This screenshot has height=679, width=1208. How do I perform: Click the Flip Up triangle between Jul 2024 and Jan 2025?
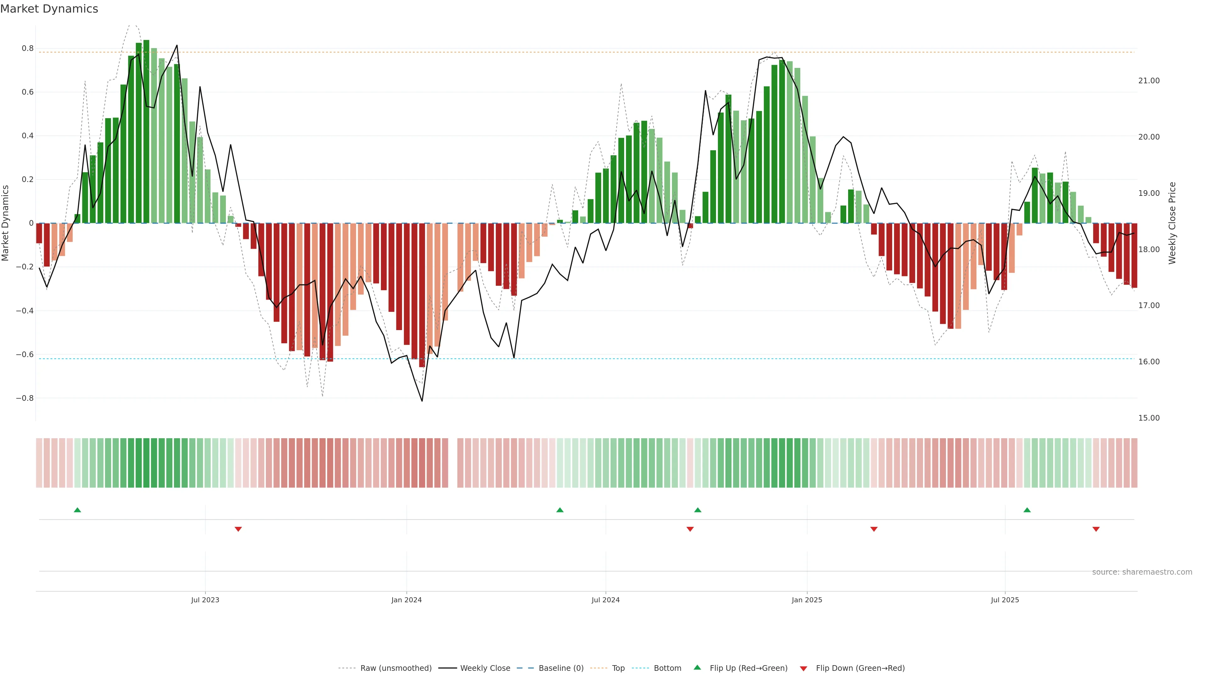point(697,510)
